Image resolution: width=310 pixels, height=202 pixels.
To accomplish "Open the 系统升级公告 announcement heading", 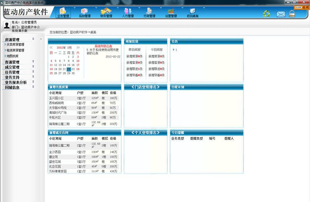I will (x=103, y=46).
